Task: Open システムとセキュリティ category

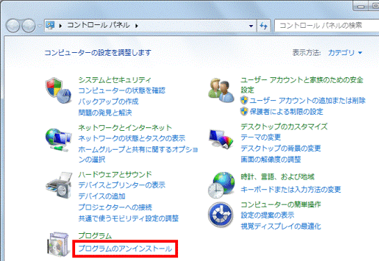Action: (x=115, y=80)
